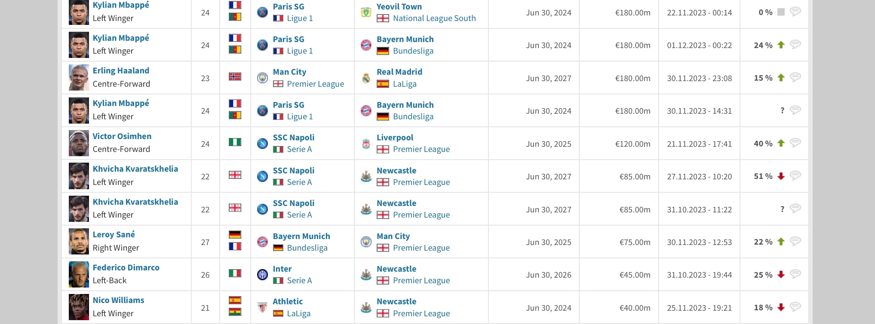The image size is (875, 324).
Task: Click Inter club crest icon
Action: pyautogui.click(x=262, y=275)
